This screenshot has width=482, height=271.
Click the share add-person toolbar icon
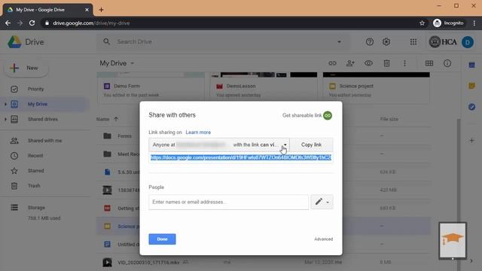(350, 63)
